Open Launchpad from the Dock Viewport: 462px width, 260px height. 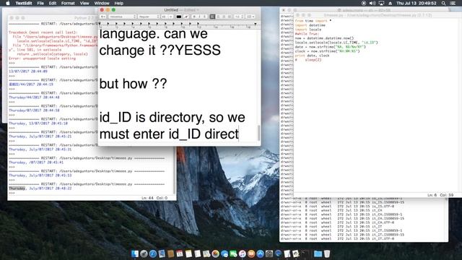point(144,253)
